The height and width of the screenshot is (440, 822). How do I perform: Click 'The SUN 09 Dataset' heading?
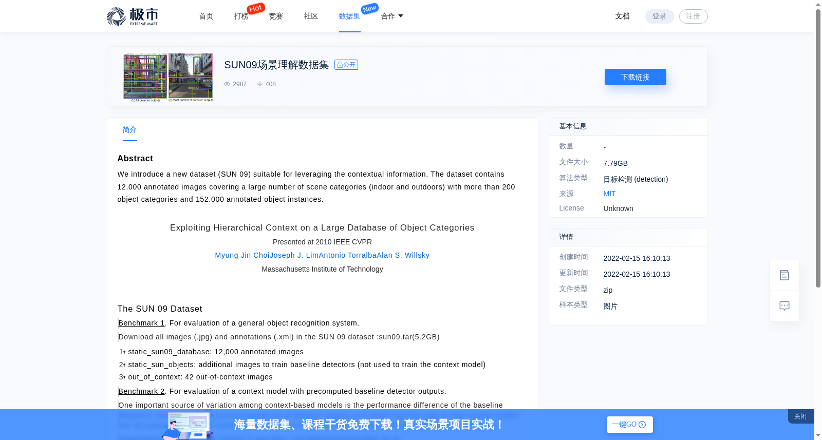tap(160, 309)
